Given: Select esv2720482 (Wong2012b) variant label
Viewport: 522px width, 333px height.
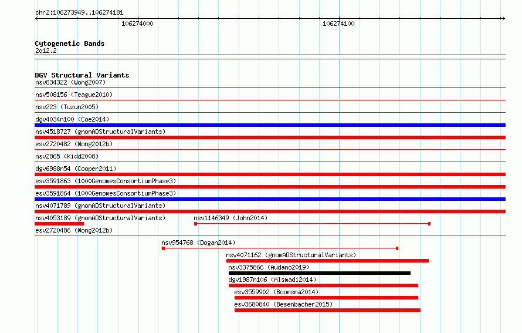Looking at the screenshot, I should click(x=74, y=144).
